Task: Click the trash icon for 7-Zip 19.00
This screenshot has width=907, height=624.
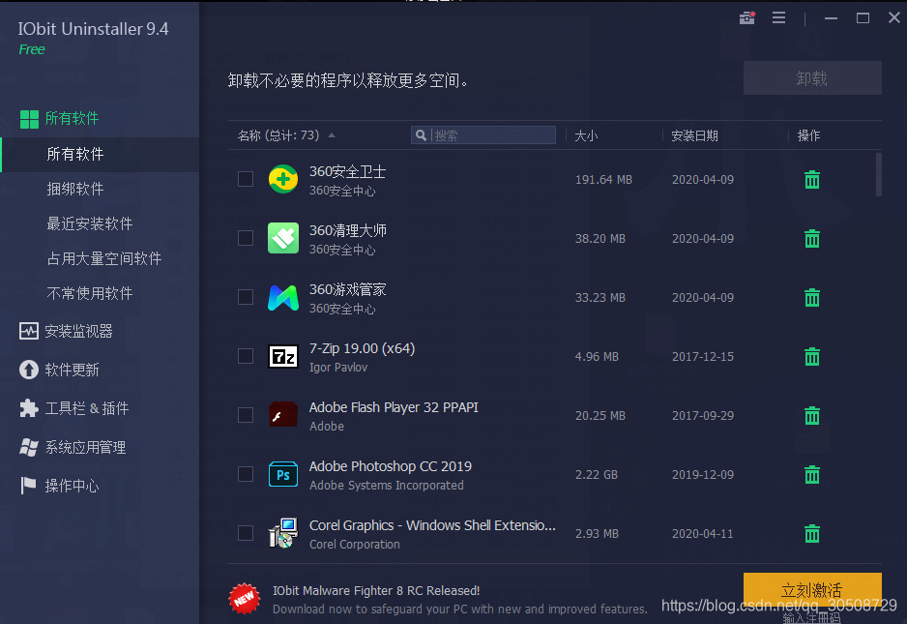Action: 811,356
